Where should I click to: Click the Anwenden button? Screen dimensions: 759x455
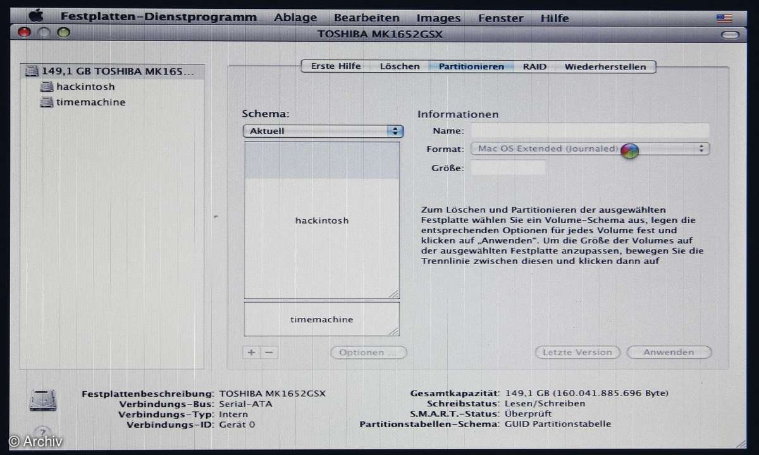[669, 353]
